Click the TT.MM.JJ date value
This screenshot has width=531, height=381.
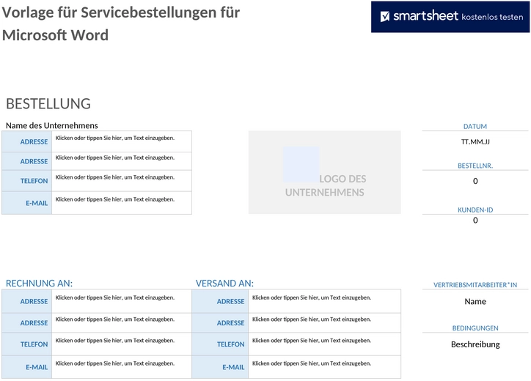(x=475, y=141)
